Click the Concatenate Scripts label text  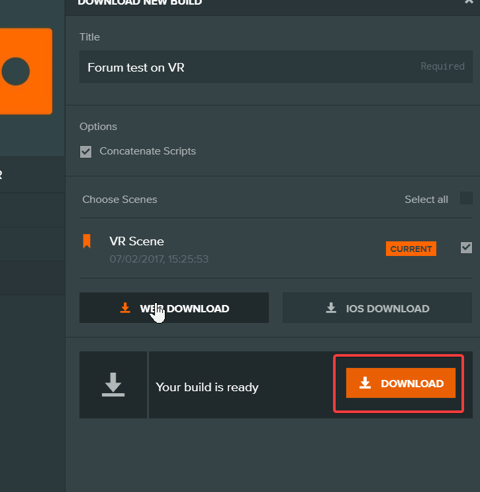point(148,151)
